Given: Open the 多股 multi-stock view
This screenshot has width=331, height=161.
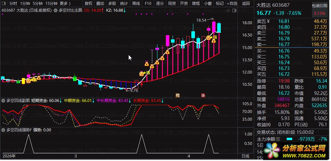Looking at the screenshot, I should [x=112, y=3].
